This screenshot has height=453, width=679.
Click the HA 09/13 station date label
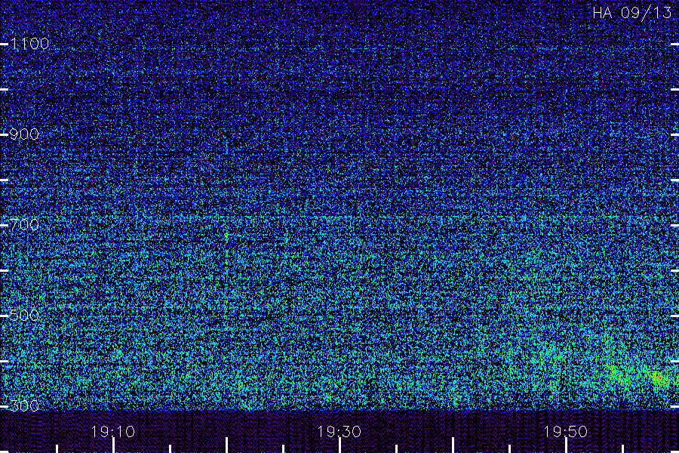[x=631, y=13]
